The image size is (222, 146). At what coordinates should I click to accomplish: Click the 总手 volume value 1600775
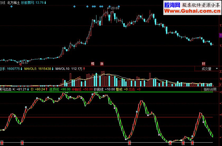pos(13,69)
